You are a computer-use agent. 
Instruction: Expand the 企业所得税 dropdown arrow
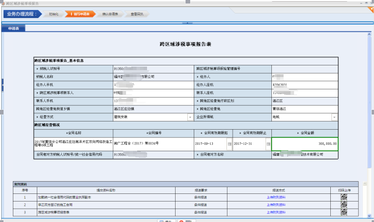334,117
